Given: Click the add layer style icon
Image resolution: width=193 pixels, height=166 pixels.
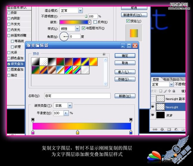Looking at the screenshot, I should click(162, 129).
